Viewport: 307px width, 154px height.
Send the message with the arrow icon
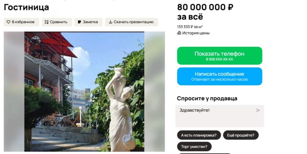click(x=258, y=110)
